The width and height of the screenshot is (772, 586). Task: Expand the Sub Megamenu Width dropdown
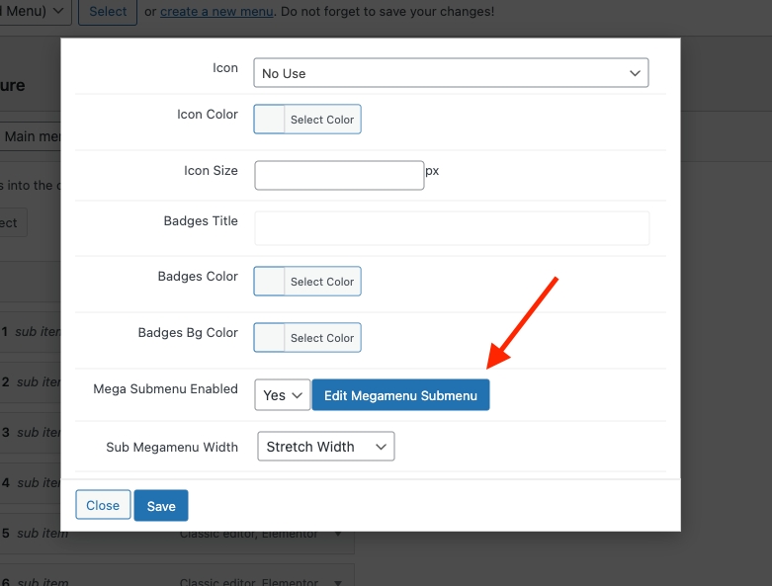[x=325, y=447]
